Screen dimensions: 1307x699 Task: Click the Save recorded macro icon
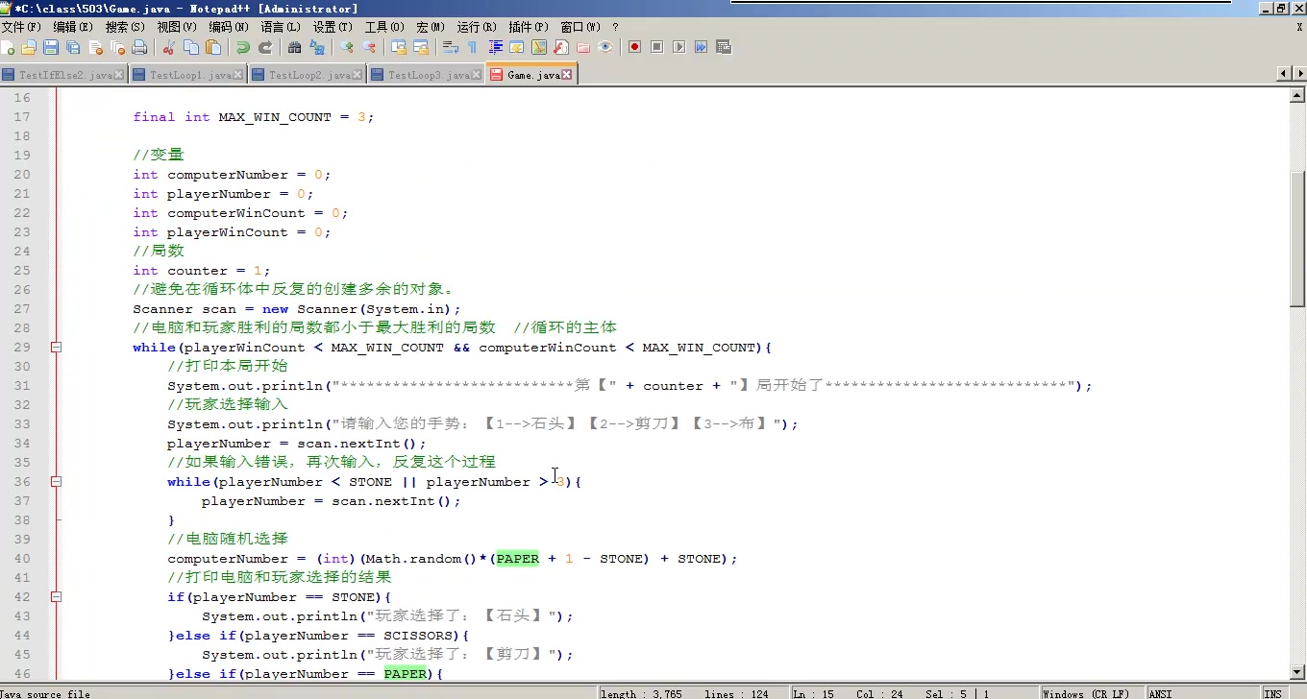point(724,47)
